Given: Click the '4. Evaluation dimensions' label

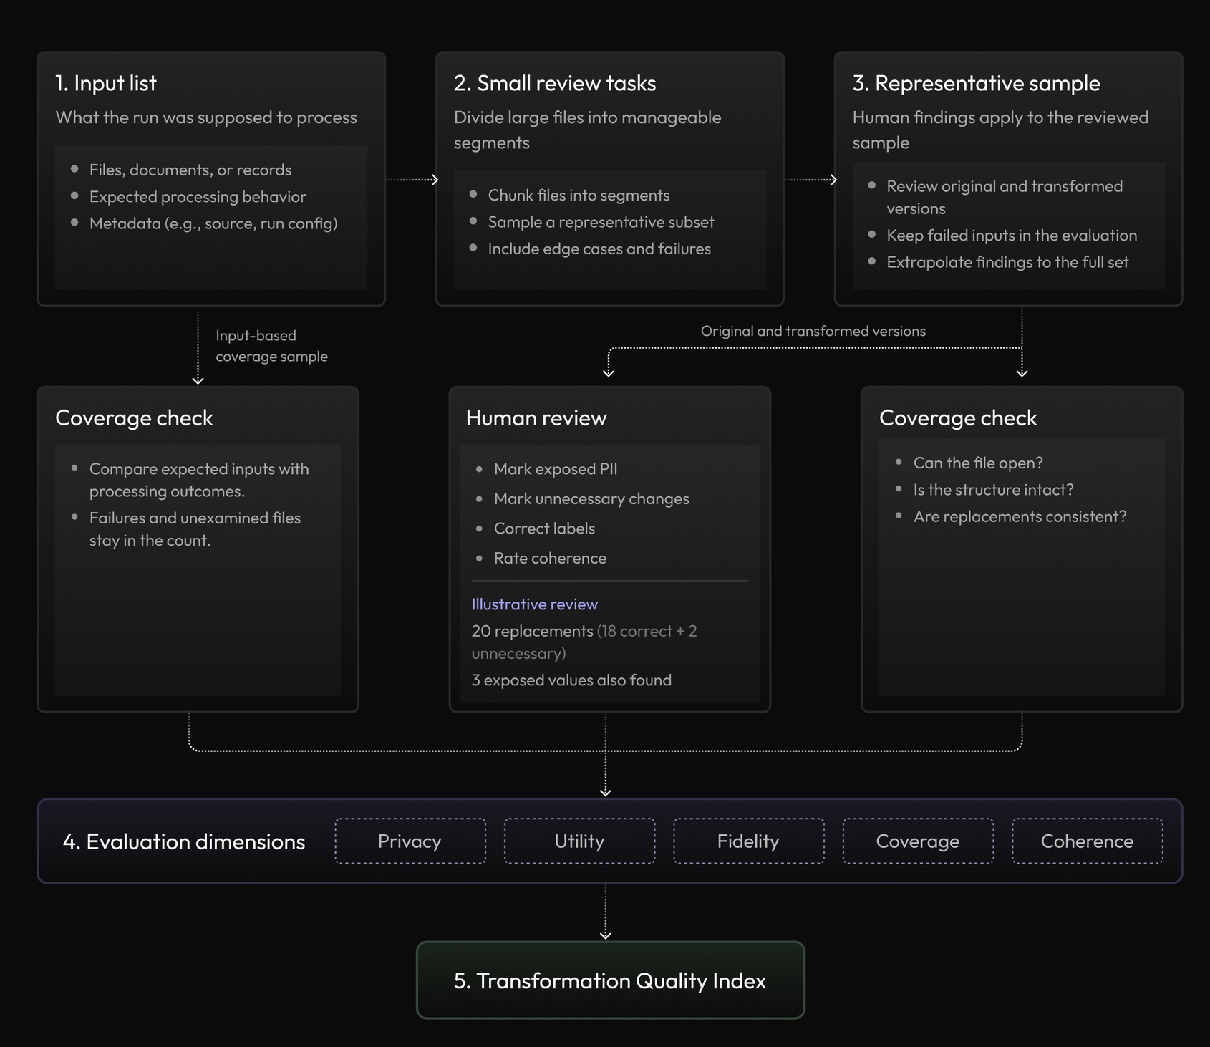Looking at the screenshot, I should (x=184, y=841).
